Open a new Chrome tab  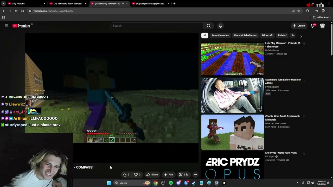tap(174, 4)
